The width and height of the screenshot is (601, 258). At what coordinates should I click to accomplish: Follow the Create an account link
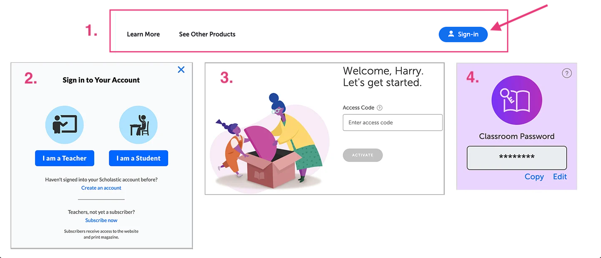click(101, 188)
